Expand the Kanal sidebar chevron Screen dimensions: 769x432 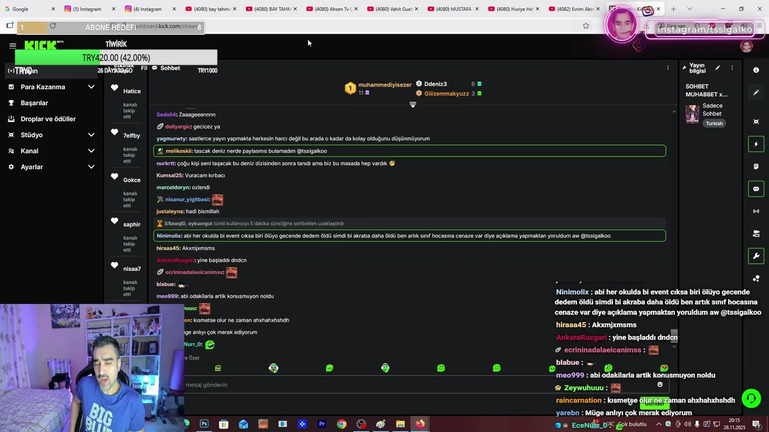[91, 151]
